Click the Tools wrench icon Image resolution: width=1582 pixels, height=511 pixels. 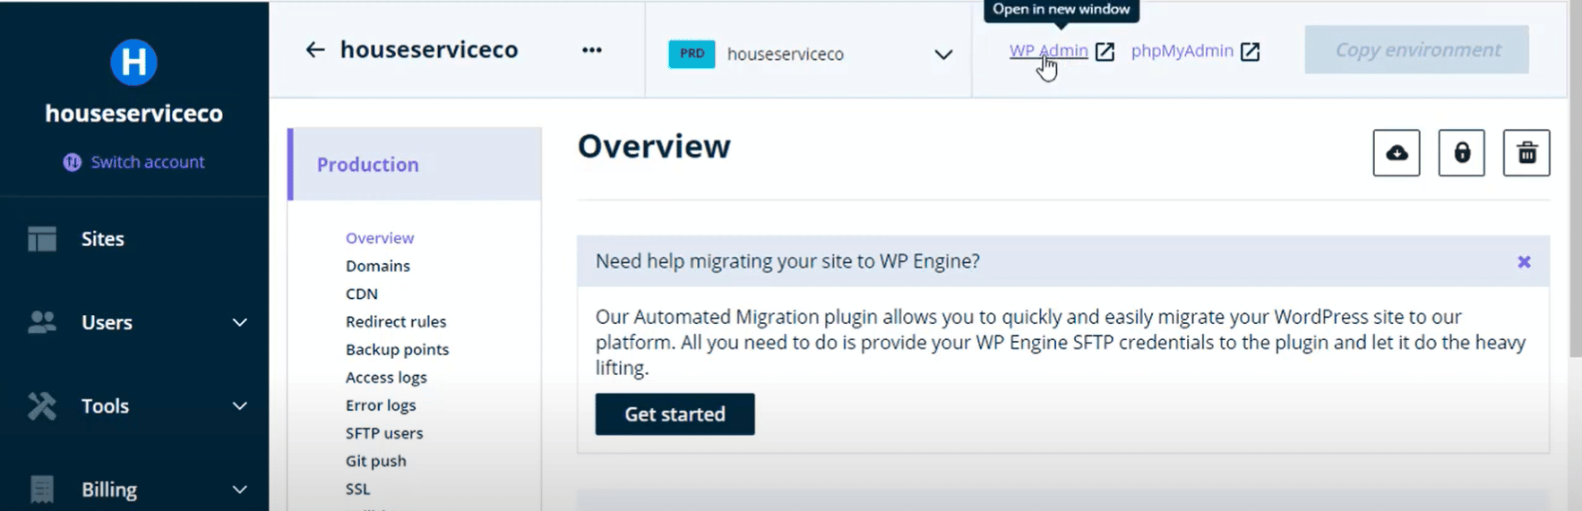click(42, 406)
